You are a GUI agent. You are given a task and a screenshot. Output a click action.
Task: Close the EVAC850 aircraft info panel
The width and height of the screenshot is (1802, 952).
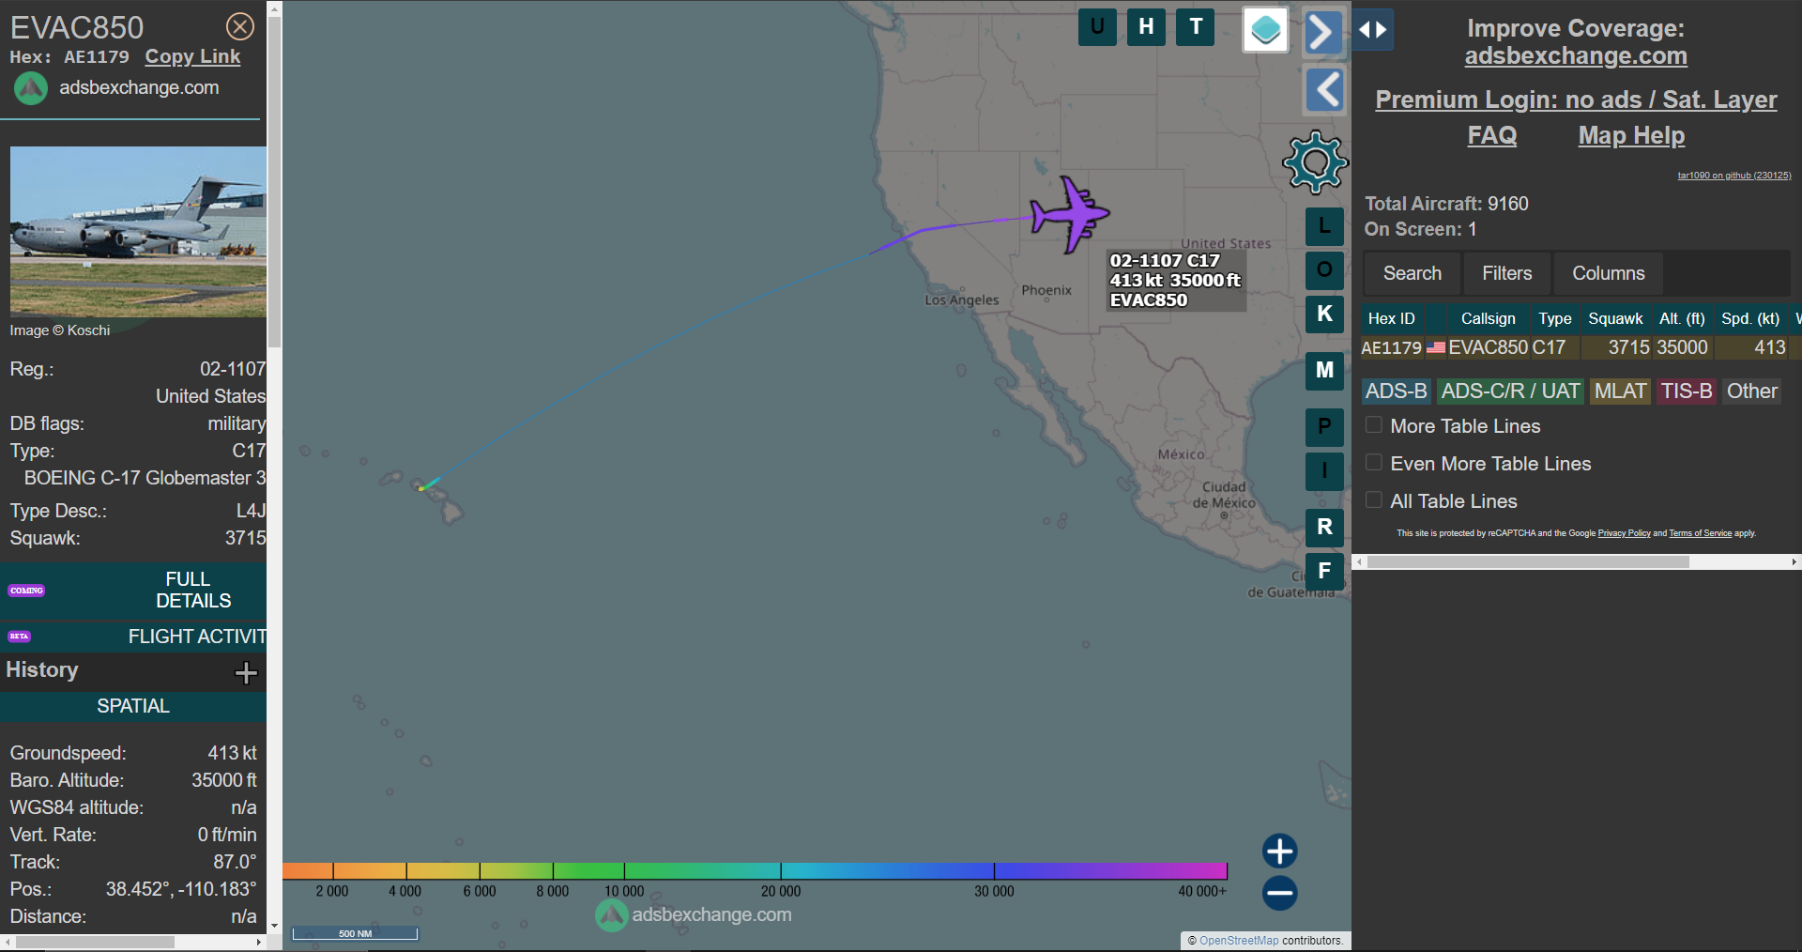pos(240,26)
